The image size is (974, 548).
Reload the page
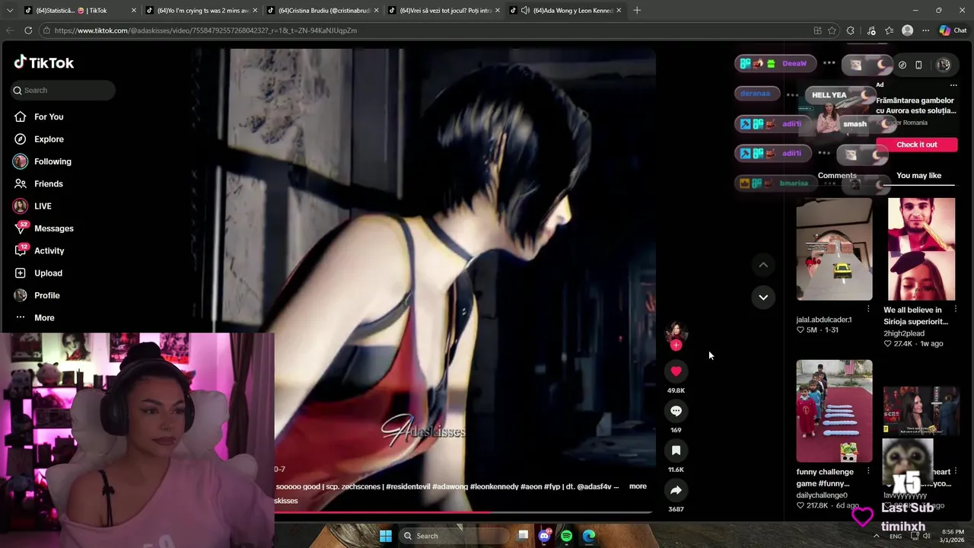pos(28,30)
